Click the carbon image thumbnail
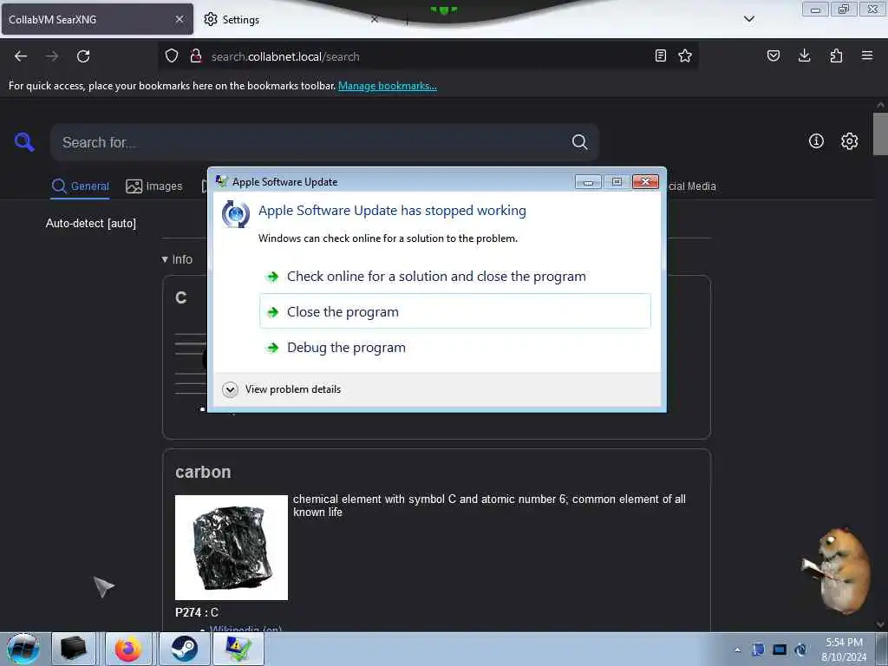Image resolution: width=888 pixels, height=666 pixels. (231, 547)
